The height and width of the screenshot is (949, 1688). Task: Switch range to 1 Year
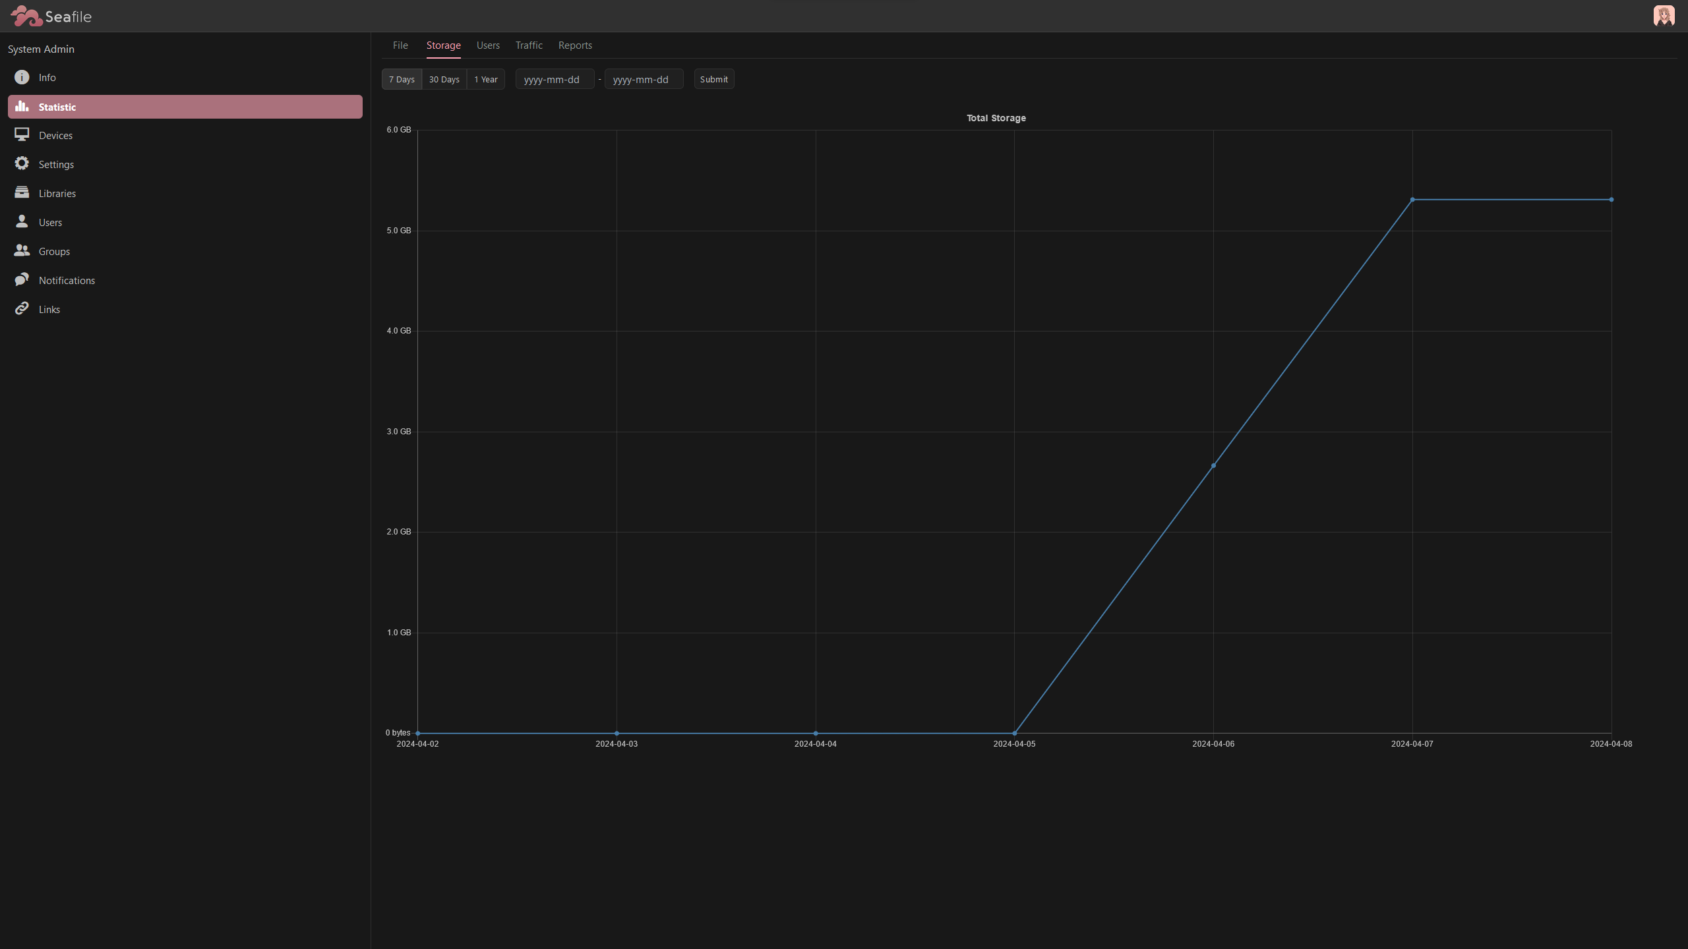click(x=485, y=79)
